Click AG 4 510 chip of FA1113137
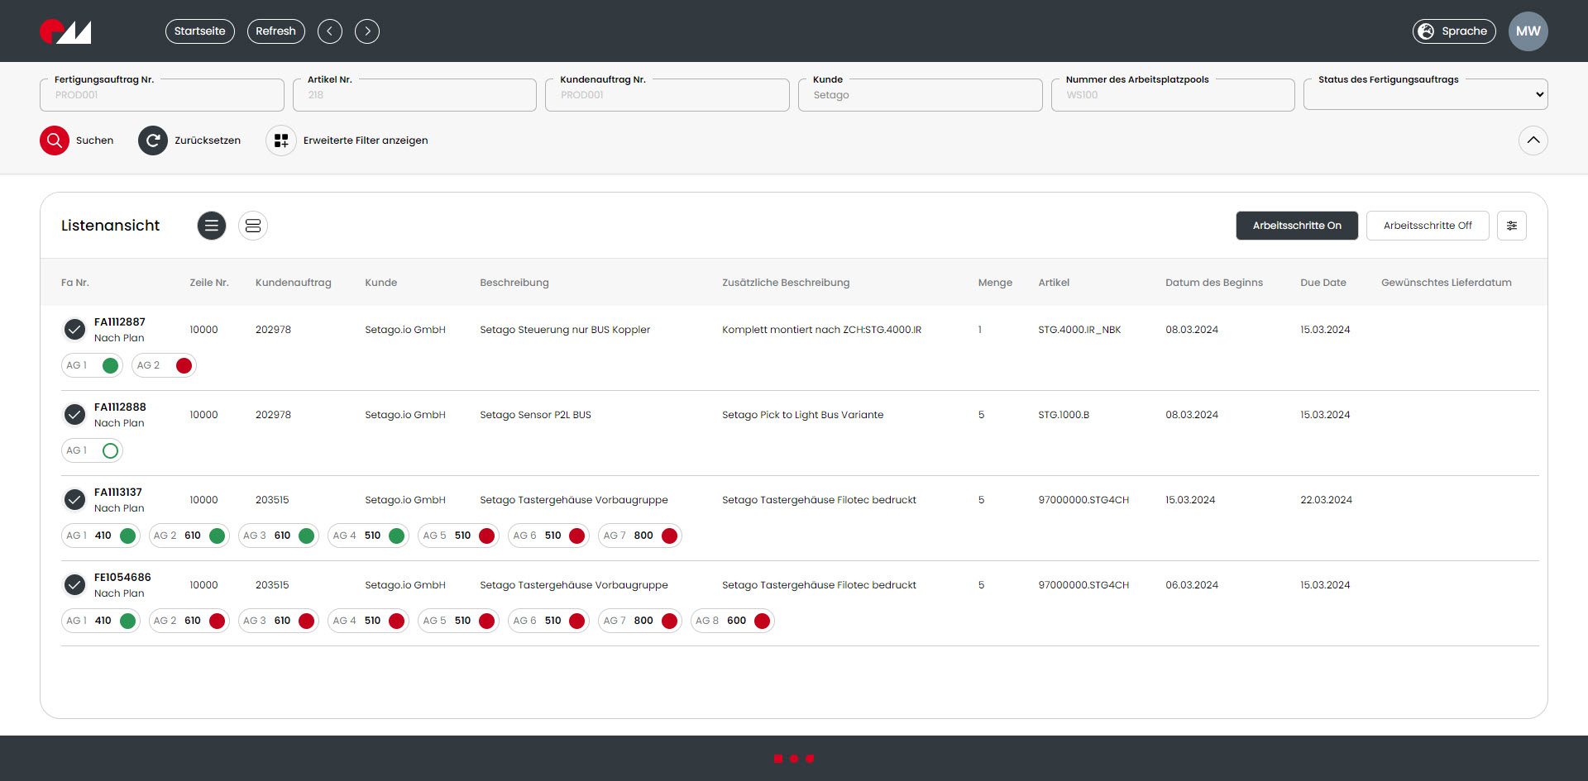Screen dimensions: 1588x781 369,536
